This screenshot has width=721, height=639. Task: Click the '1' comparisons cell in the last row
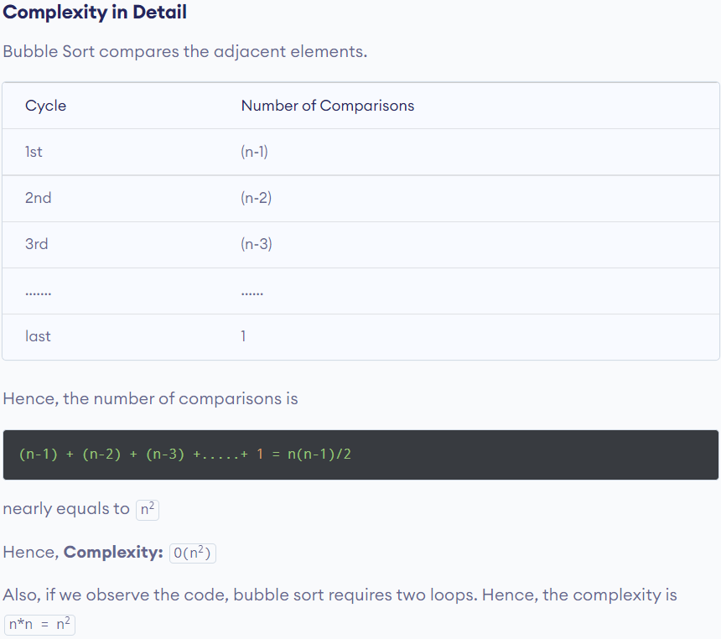coord(243,336)
